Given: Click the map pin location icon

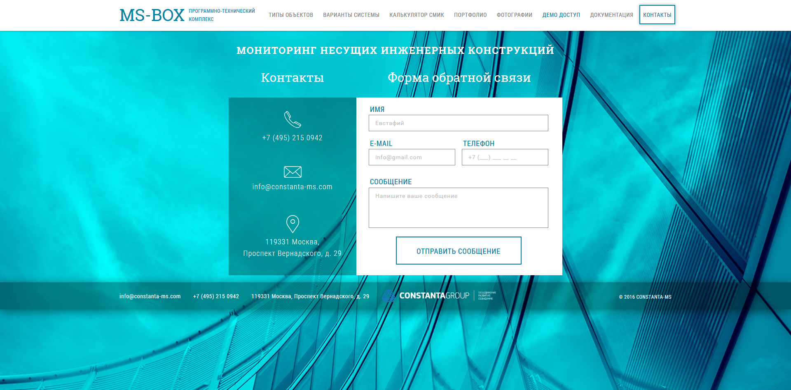Looking at the screenshot, I should tap(293, 224).
